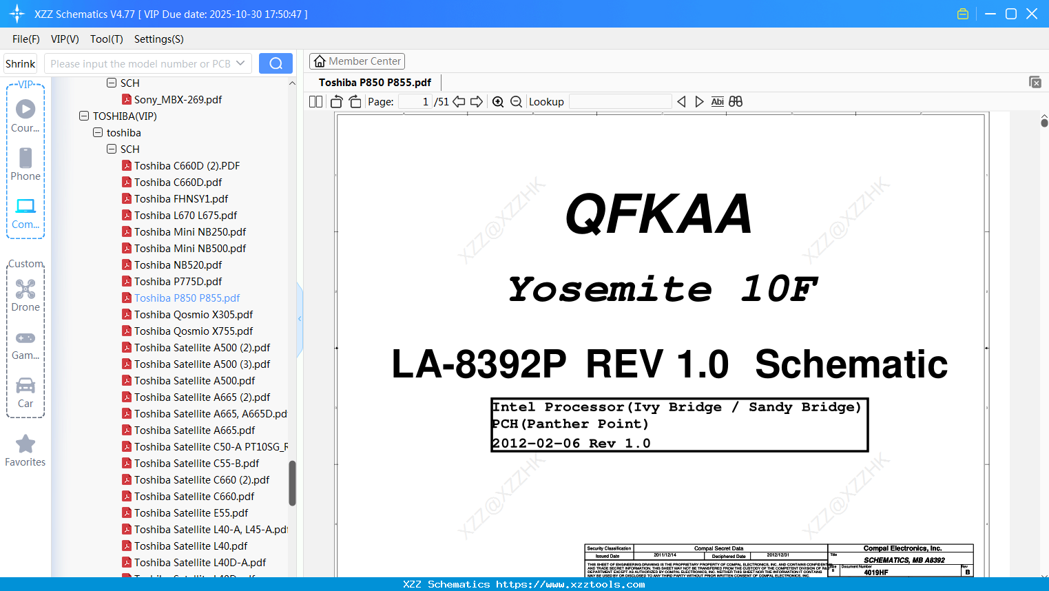
Task: Zoom in on the schematic
Action: click(x=498, y=102)
